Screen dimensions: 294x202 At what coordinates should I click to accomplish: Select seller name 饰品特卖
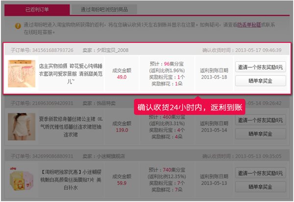[106, 103]
